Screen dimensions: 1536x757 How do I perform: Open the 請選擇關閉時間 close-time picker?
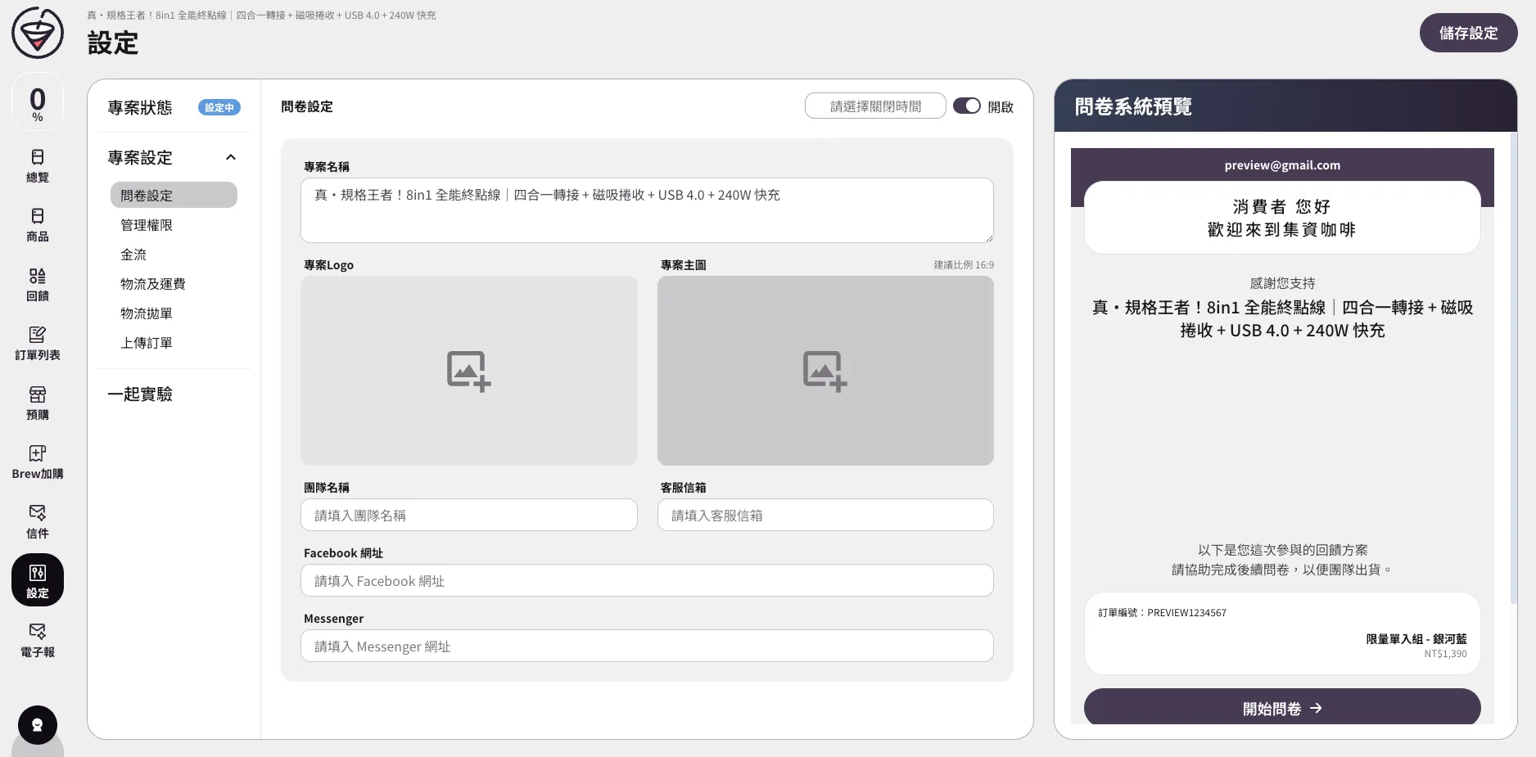tap(875, 106)
